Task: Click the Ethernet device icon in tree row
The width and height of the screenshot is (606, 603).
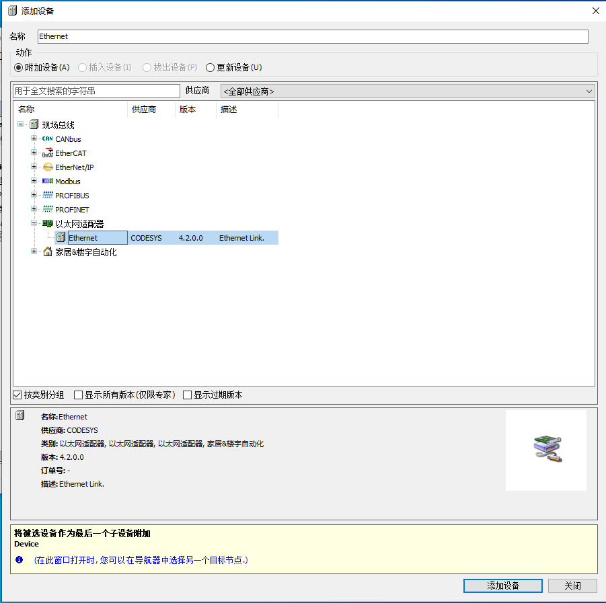Action: pyautogui.click(x=61, y=237)
